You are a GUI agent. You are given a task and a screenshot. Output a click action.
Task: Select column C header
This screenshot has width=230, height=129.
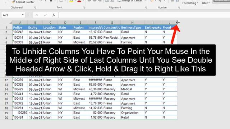[50, 23]
